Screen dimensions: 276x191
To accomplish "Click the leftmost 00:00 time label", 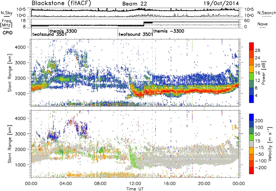I will [31, 184].
